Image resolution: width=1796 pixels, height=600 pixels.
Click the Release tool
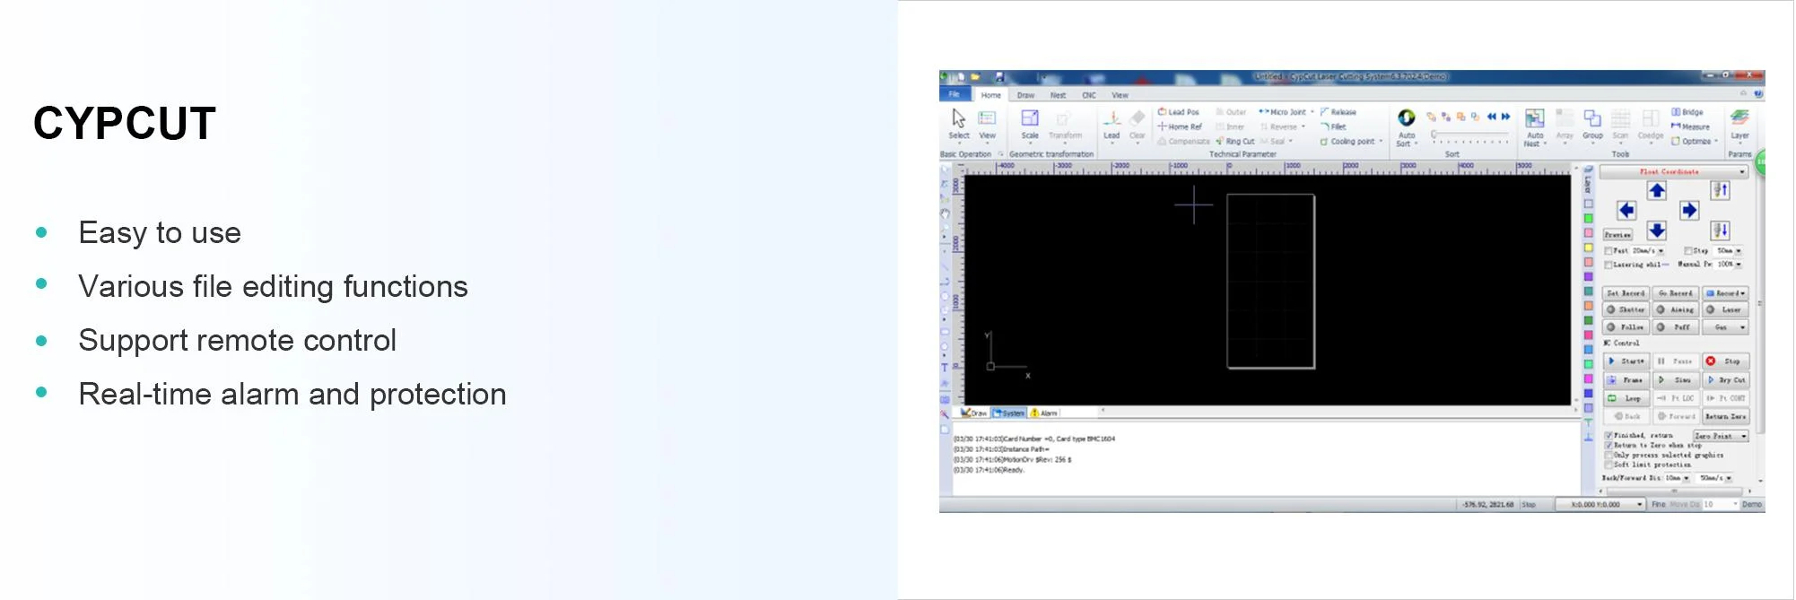(x=1338, y=112)
